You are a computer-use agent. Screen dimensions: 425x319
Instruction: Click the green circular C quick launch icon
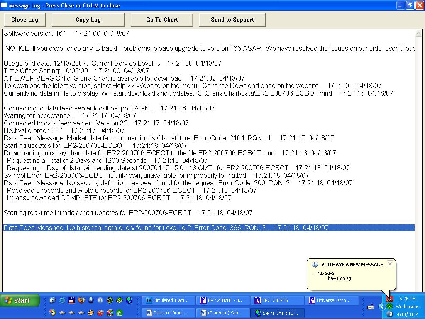tap(120, 313)
